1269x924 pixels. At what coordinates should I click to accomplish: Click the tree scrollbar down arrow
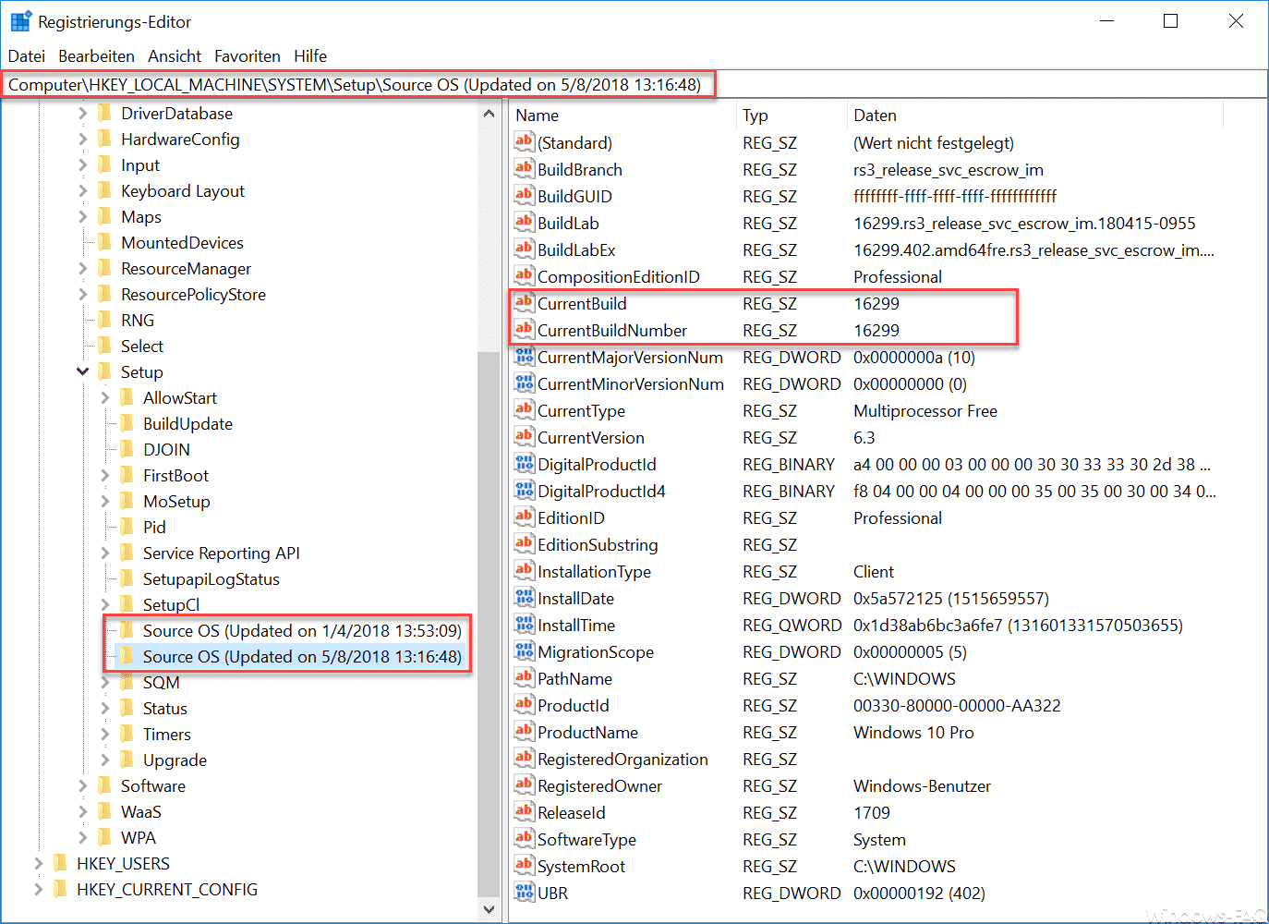(x=489, y=909)
